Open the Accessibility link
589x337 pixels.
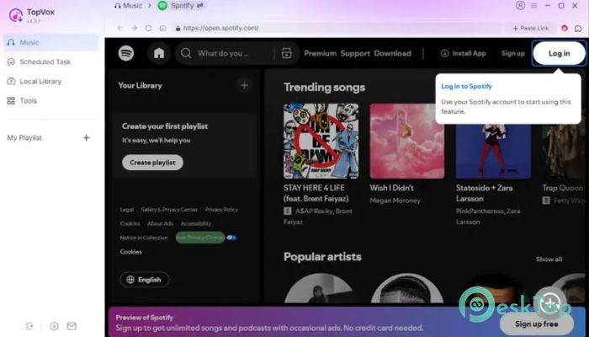tap(196, 224)
